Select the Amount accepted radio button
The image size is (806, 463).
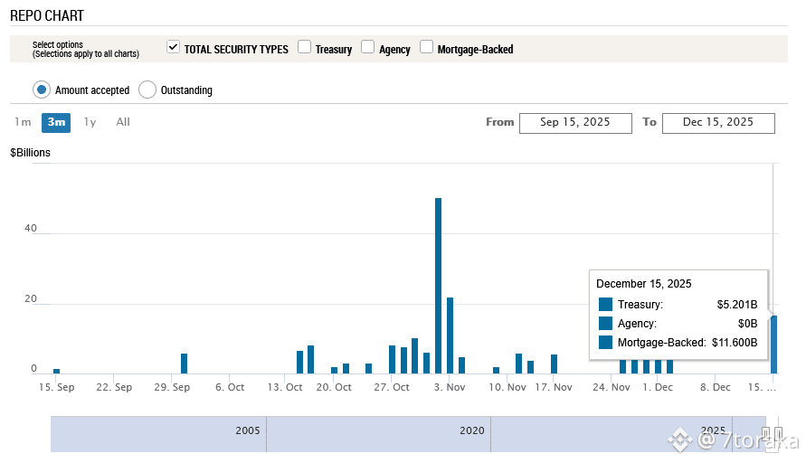(x=42, y=90)
